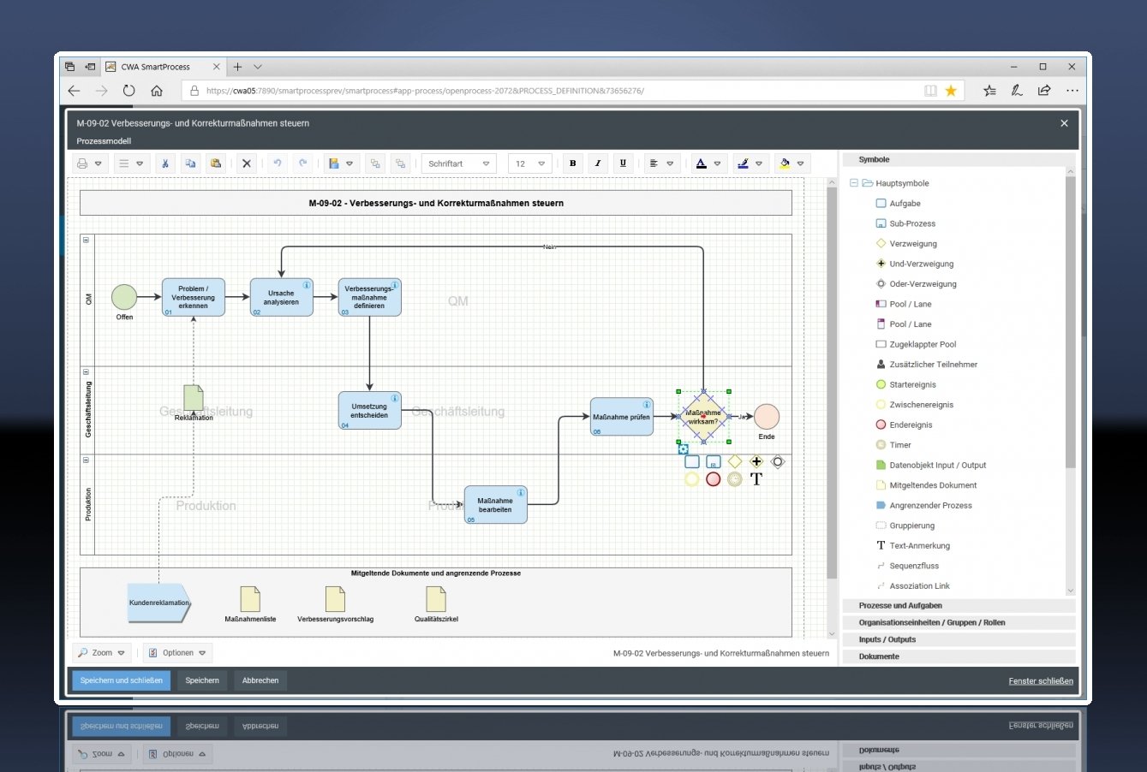1147x772 pixels.
Task: Select the print icon in the toolbar
Action: pyautogui.click(x=83, y=163)
